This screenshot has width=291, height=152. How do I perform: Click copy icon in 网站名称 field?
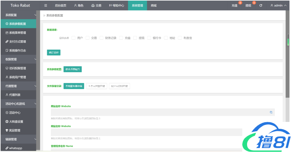[x=271, y=112]
